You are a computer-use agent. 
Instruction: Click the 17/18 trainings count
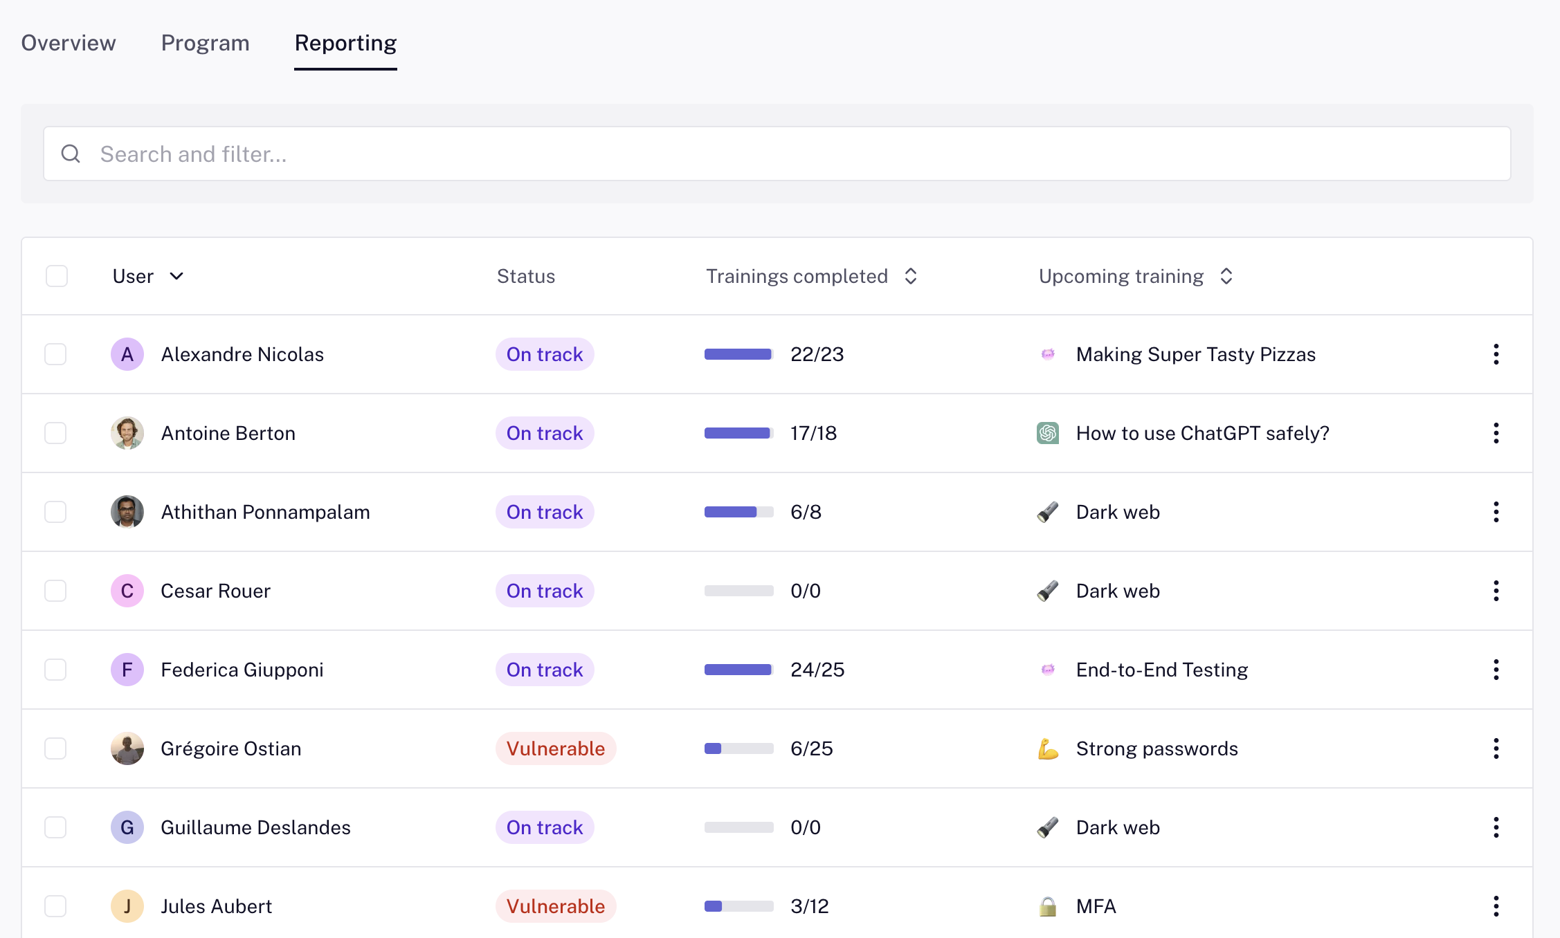click(x=813, y=433)
